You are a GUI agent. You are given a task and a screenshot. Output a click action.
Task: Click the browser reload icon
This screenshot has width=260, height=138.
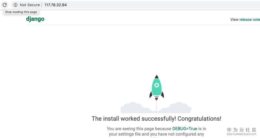[x=5, y=5]
